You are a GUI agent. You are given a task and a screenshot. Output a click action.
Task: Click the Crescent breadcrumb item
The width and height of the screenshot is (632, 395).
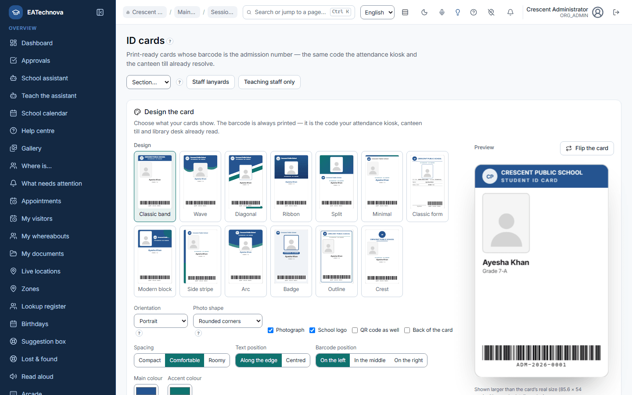[x=145, y=12]
